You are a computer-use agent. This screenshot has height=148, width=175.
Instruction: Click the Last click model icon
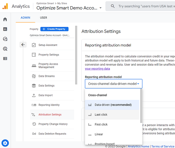(x=90, y=115)
